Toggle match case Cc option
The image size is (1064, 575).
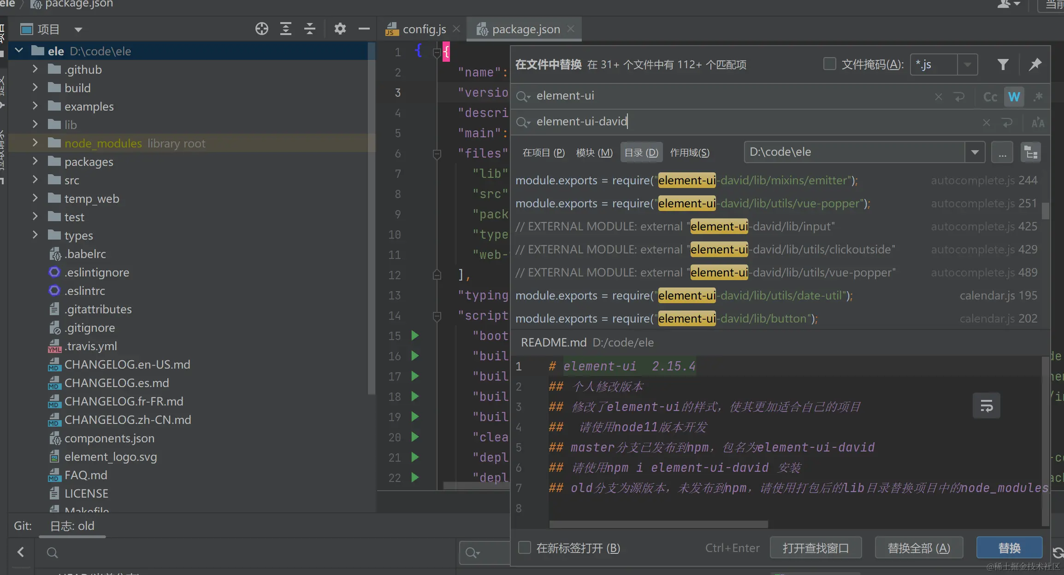pyautogui.click(x=990, y=97)
